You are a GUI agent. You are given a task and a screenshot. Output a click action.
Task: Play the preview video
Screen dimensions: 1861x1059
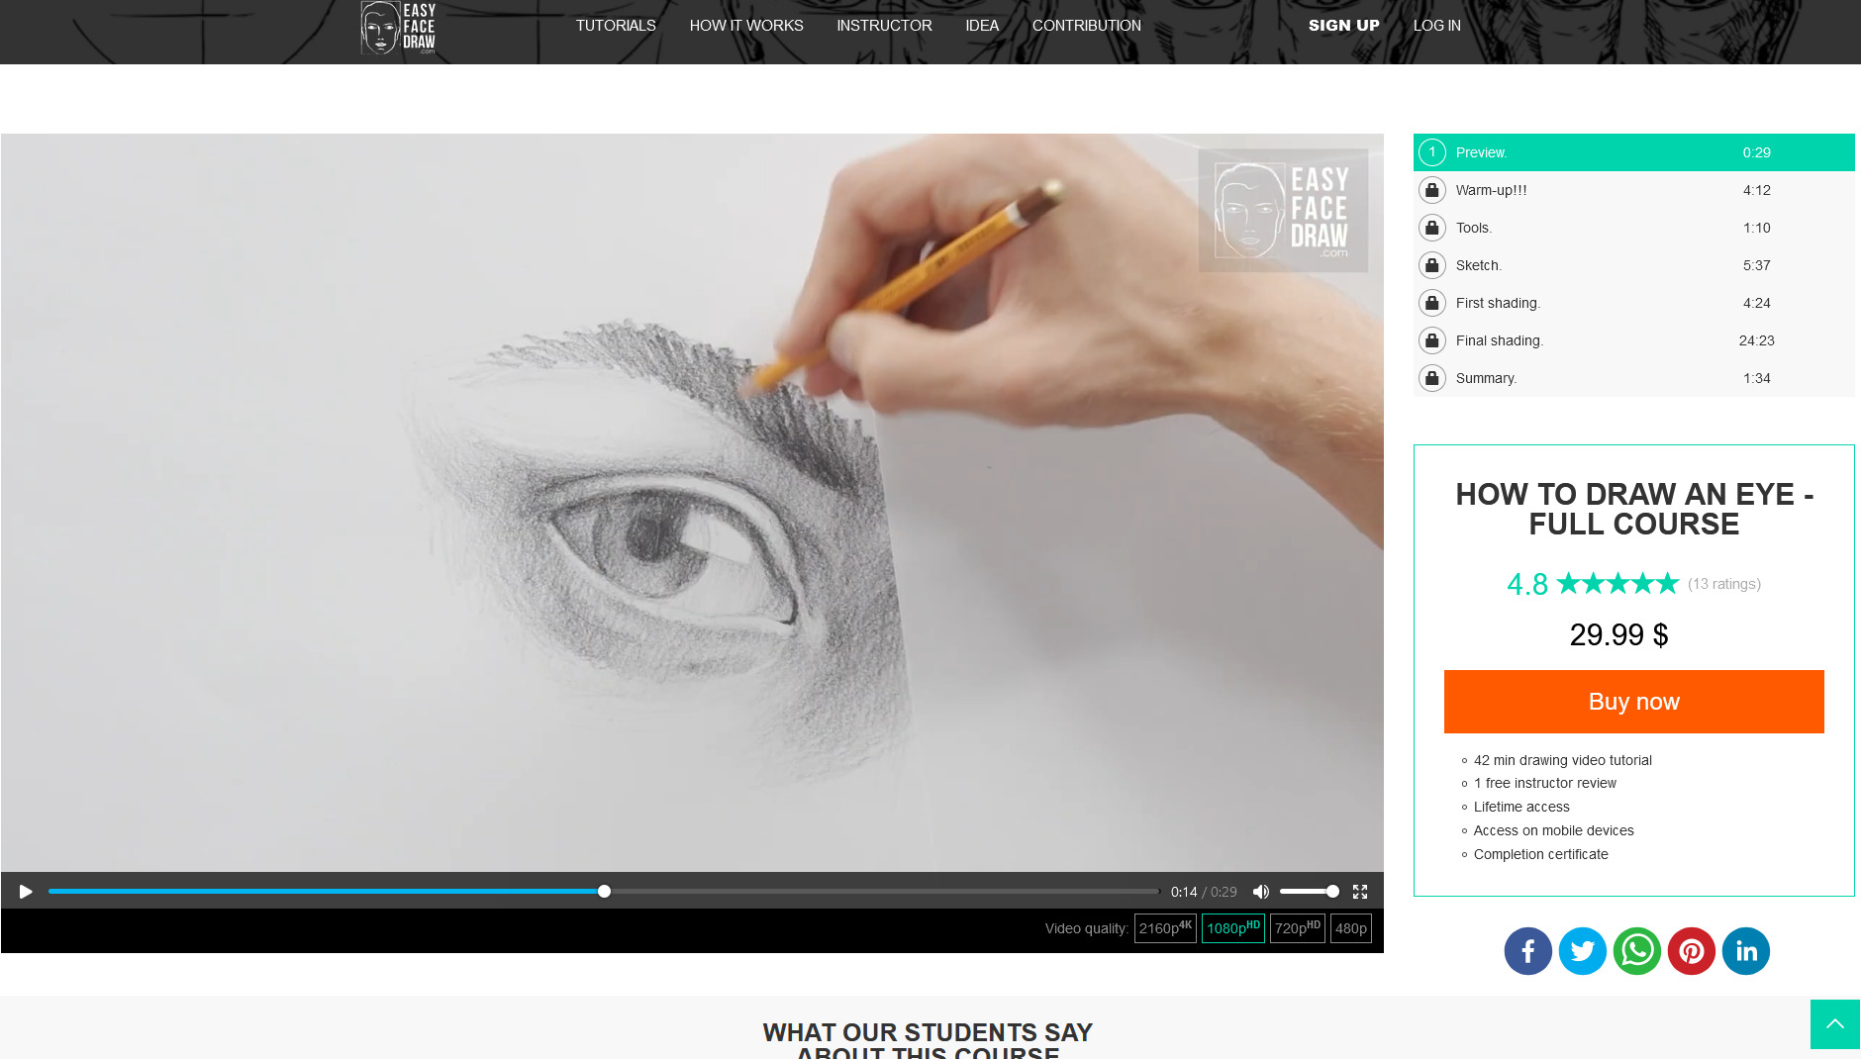coord(26,892)
